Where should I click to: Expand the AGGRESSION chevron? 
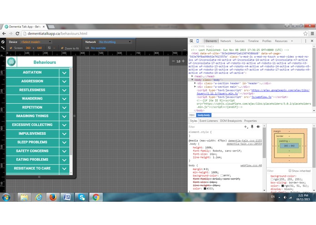coord(64,82)
